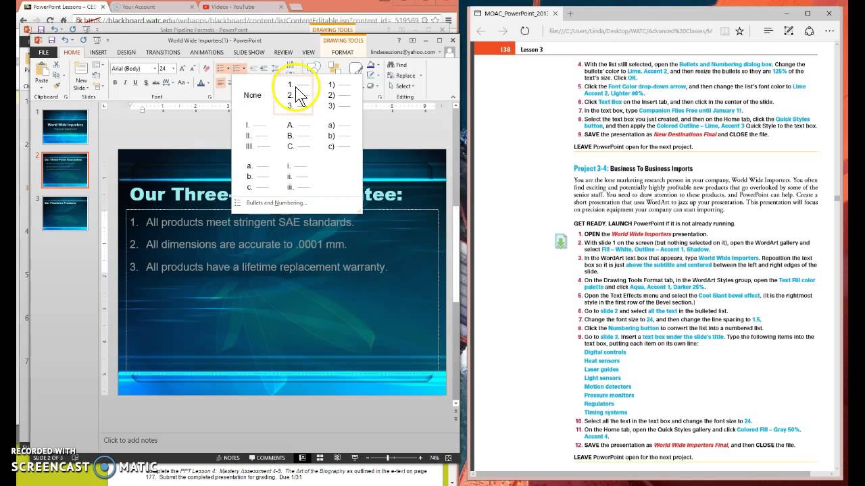The height and width of the screenshot is (486, 865).
Task: Click Edge Make a Web Note icon
Action: pyautogui.click(x=789, y=31)
